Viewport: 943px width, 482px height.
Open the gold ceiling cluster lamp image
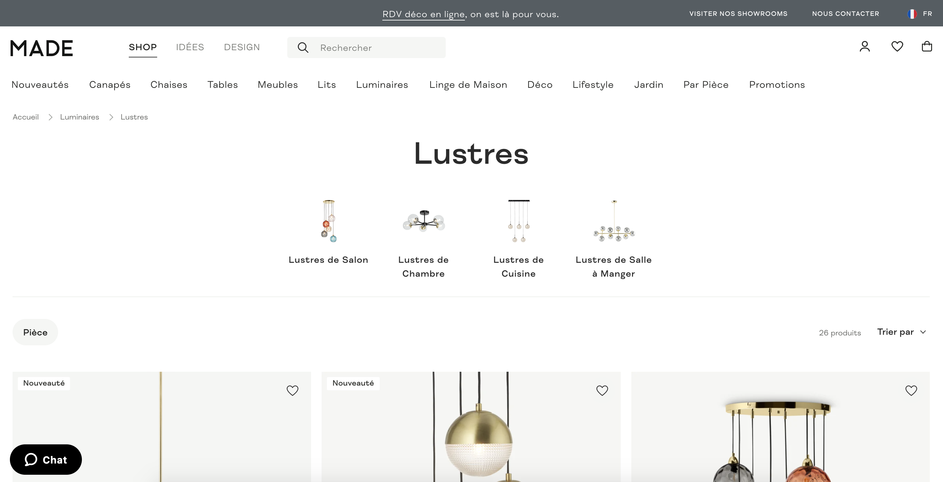coord(780,427)
